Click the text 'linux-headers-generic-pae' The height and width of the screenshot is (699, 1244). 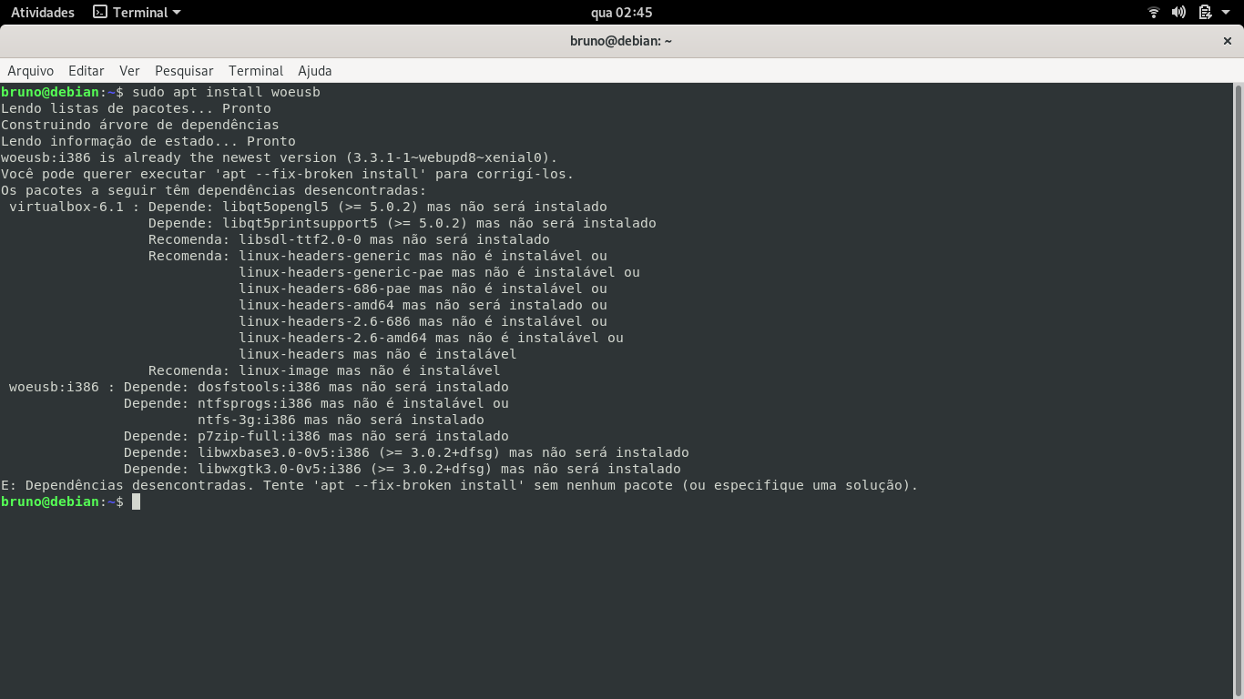coord(341,272)
